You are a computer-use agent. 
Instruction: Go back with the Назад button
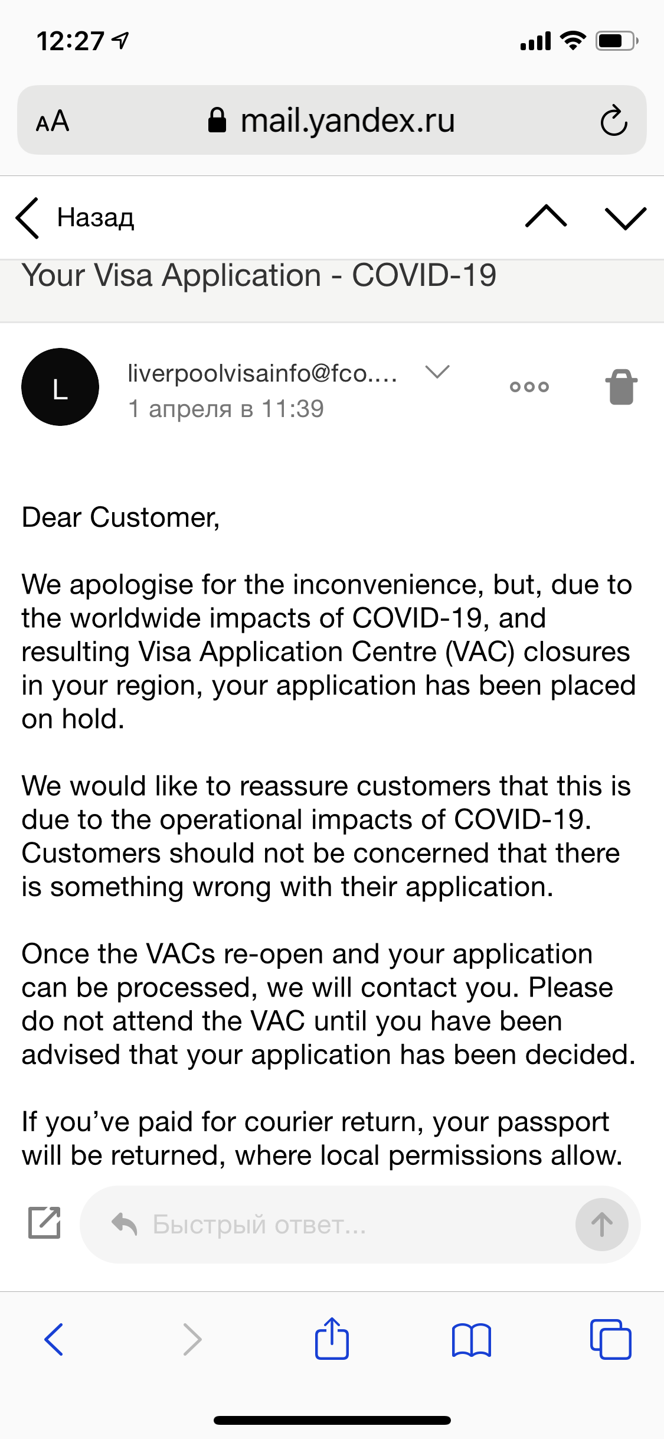coord(76,218)
